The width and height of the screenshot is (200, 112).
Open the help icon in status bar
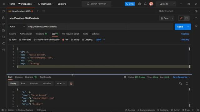point(197,110)
